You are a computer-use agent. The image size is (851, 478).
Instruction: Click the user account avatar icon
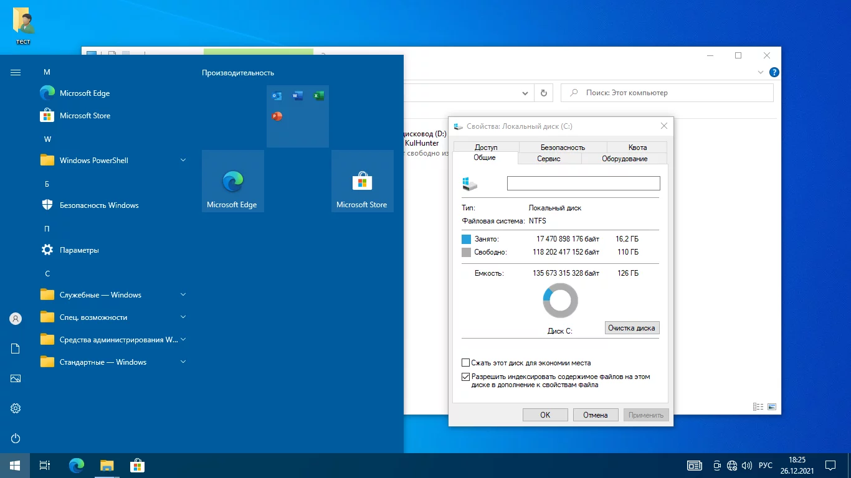pyautogui.click(x=16, y=319)
